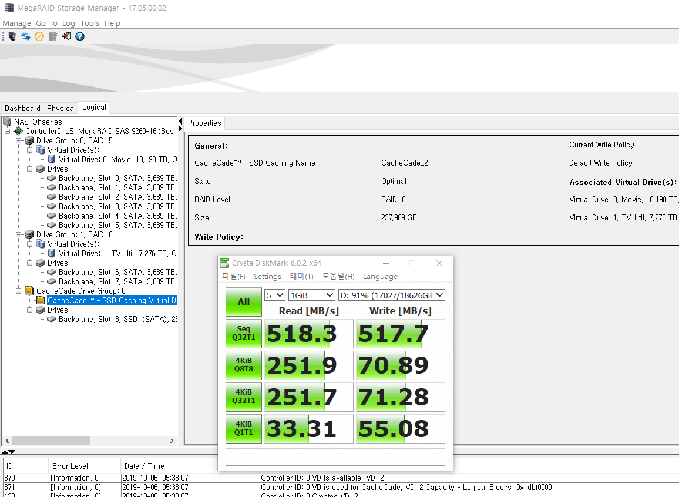
Task: Click Virtual Drive 0 Movie cylinder icon
Action: click(52, 159)
